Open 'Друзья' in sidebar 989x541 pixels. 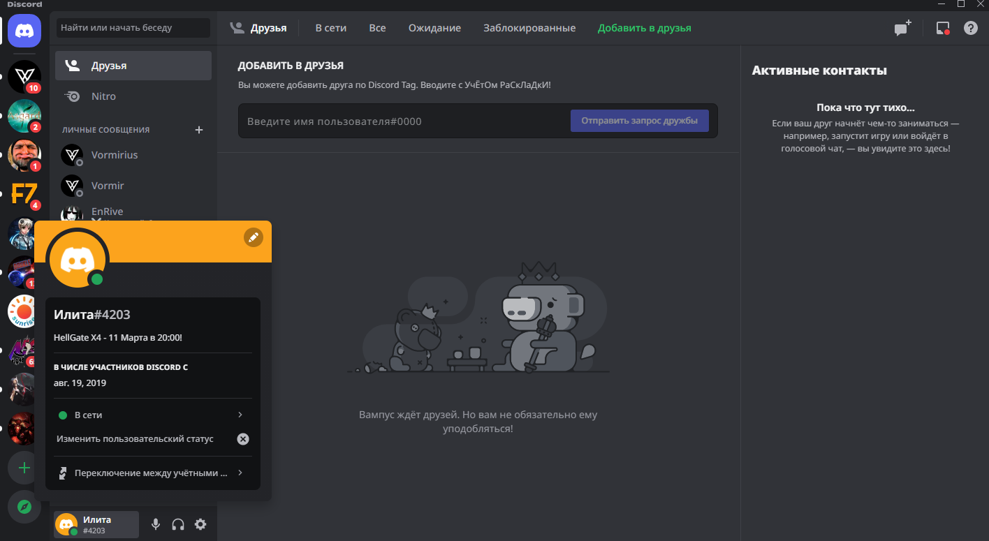[133, 66]
